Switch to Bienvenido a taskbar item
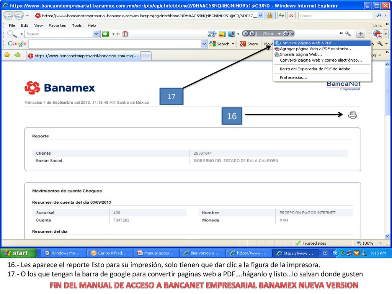The image size is (392, 294). click(202, 253)
